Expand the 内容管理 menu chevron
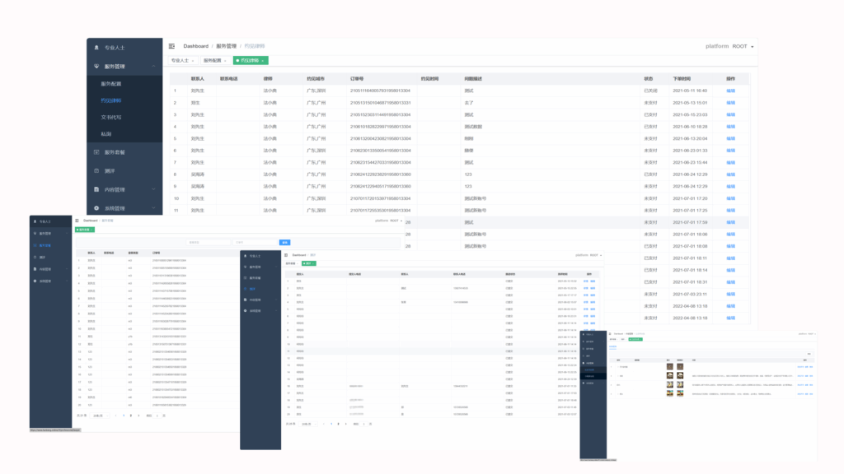The width and height of the screenshot is (844, 474). [x=154, y=189]
